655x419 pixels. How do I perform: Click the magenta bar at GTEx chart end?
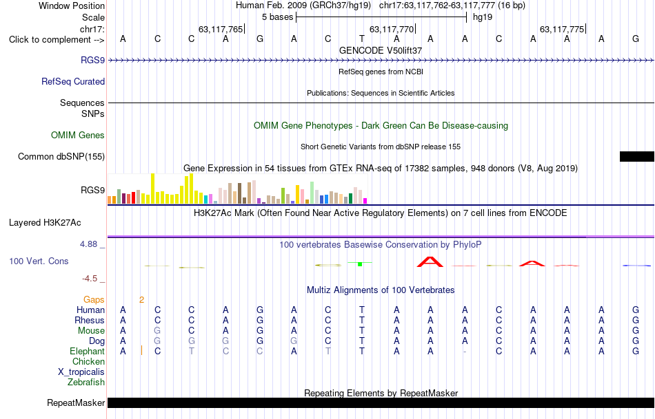point(365,201)
